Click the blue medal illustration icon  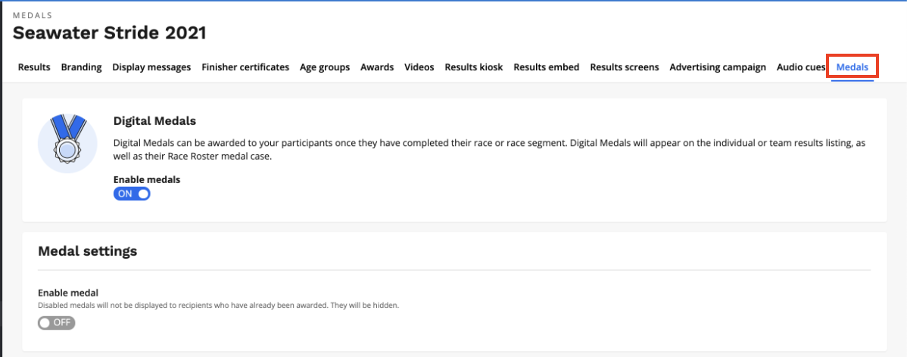[67, 142]
